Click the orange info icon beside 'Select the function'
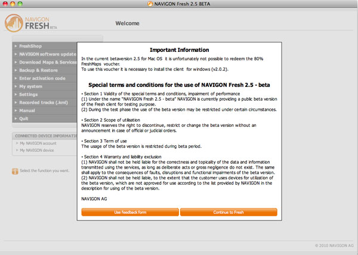The width and height of the screenshot is (358, 255). click(15, 171)
